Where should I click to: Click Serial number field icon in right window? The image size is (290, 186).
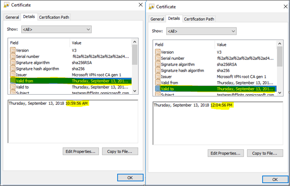coord(158,58)
